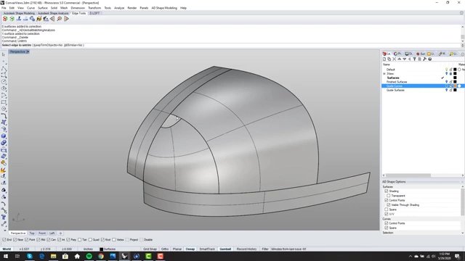Click the left-pointing triangle icon in Edge Tools toolbar
The width and height of the screenshot is (465, 261).
click(52, 19)
